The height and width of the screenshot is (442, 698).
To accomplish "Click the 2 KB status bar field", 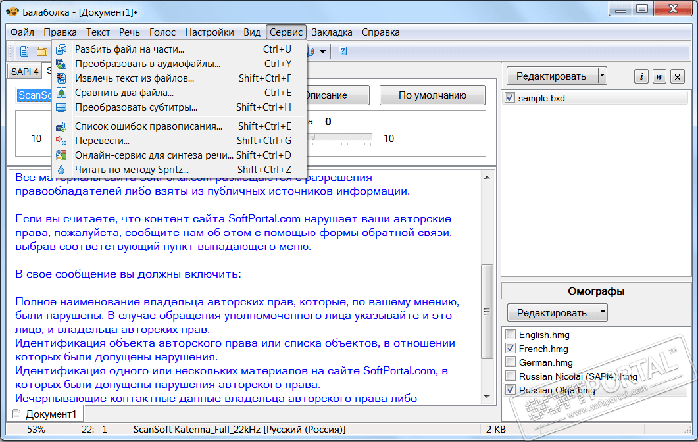I will click(495, 429).
